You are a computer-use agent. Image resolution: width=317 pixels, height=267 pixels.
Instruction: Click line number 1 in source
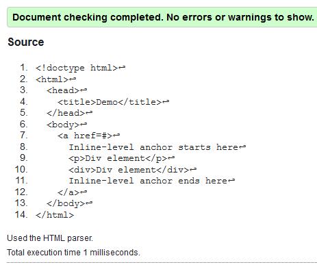24,68
